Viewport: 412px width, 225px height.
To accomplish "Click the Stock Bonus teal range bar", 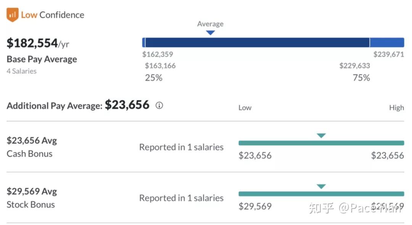I will (x=321, y=194).
